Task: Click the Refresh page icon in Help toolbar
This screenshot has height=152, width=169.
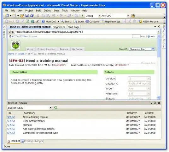Action: pos(28,22)
